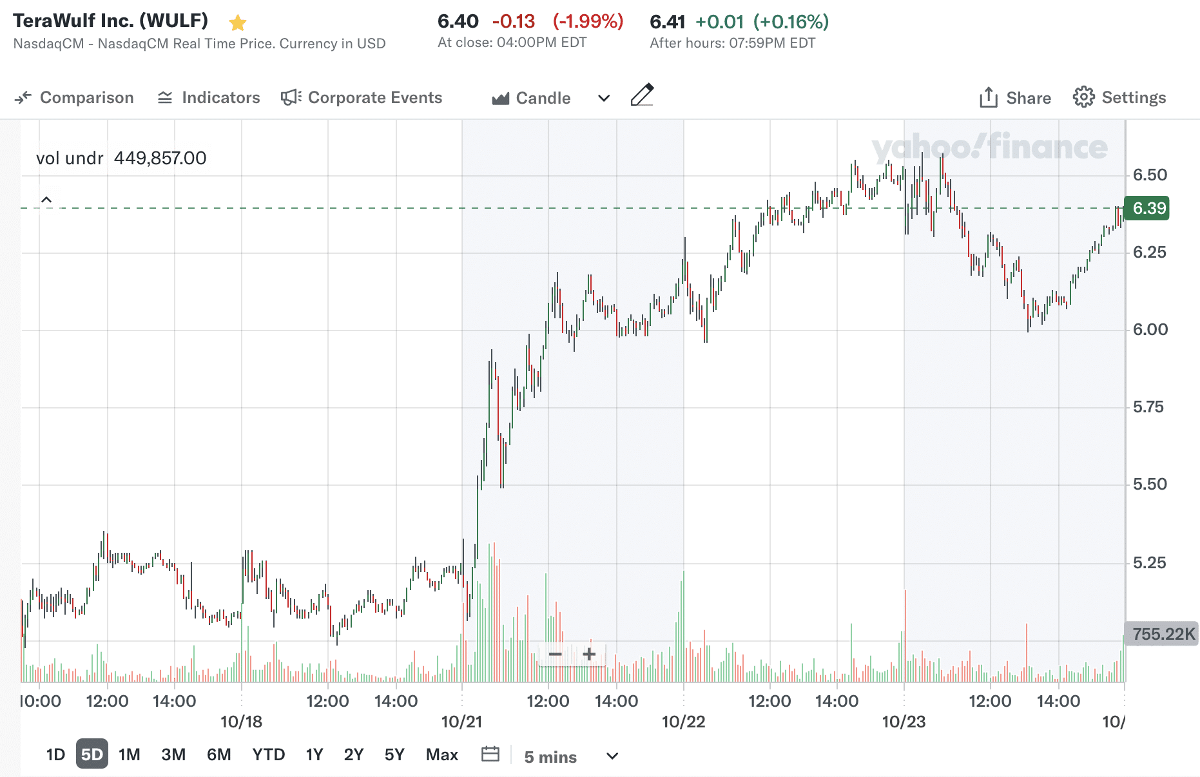This screenshot has width=1200, height=777.
Task: Click the vol undr indicator collapse arrow
Action: [46, 200]
